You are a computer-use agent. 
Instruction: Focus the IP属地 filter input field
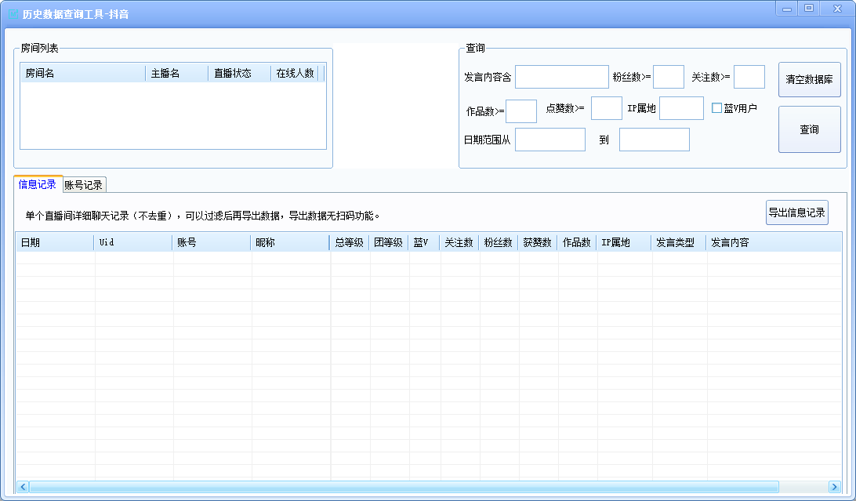pyautogui.click(x=681, y=108)
